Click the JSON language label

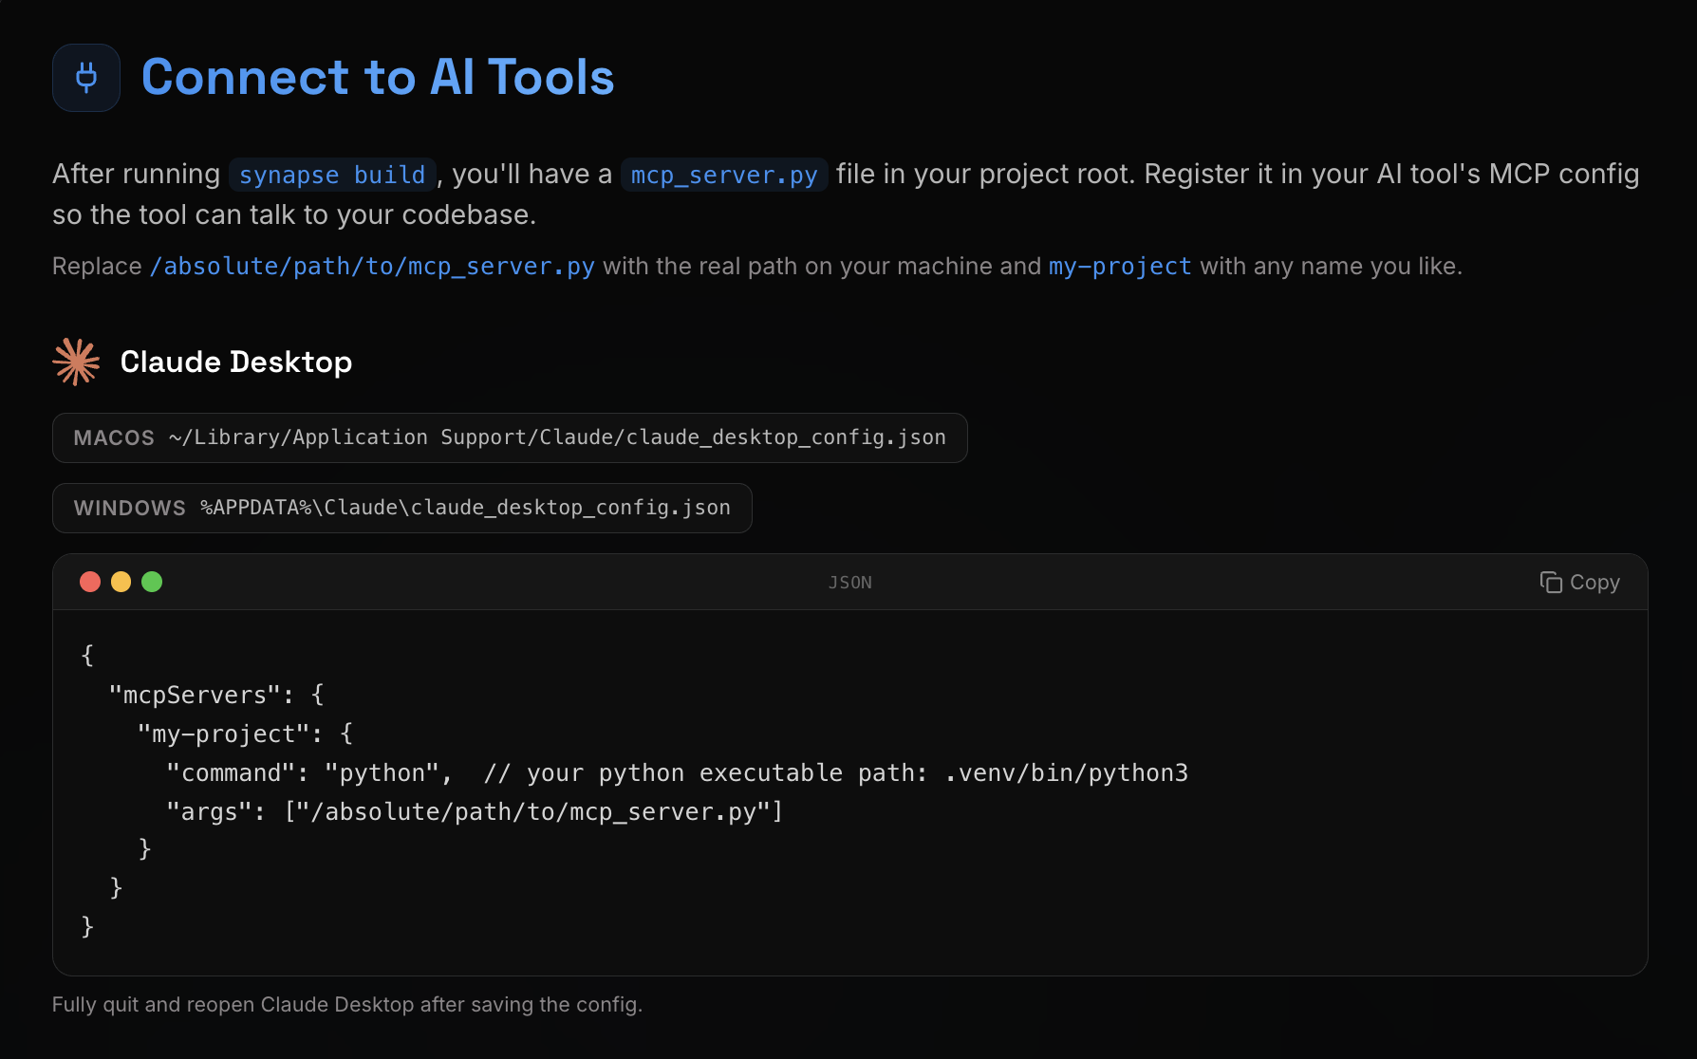pyautogui.click(x=850, y=583)
